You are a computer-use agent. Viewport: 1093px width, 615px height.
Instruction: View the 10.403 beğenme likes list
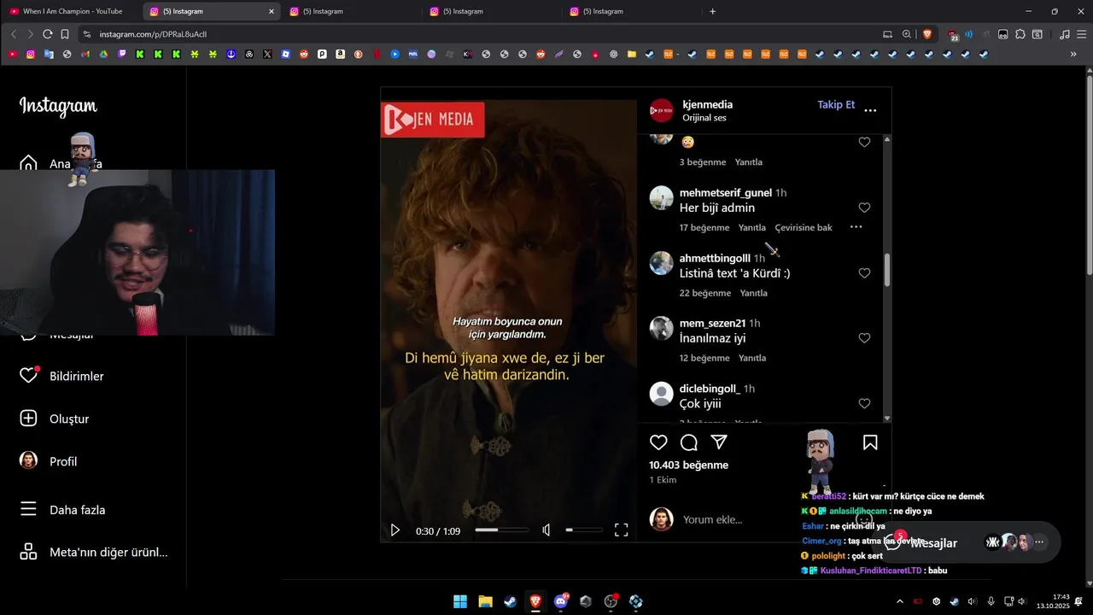click(688, 466)
